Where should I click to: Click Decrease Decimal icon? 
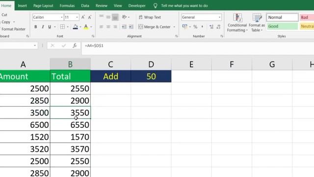tap(218, 27)
